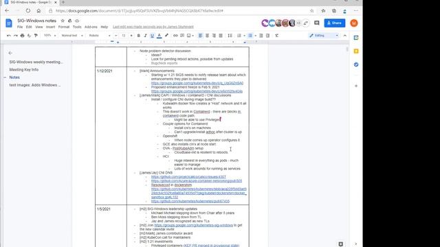Open the Roboto font dropdown

100,36
